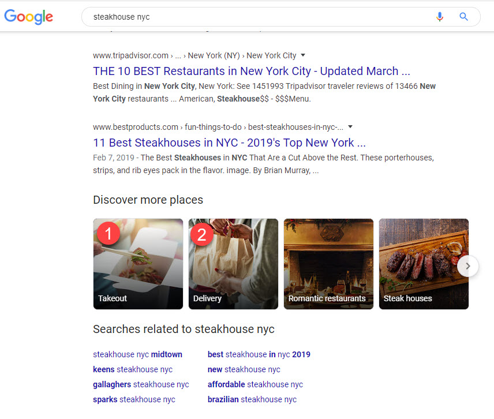
Task: Click the blue search magnifier icon
Action: [463, 17]
